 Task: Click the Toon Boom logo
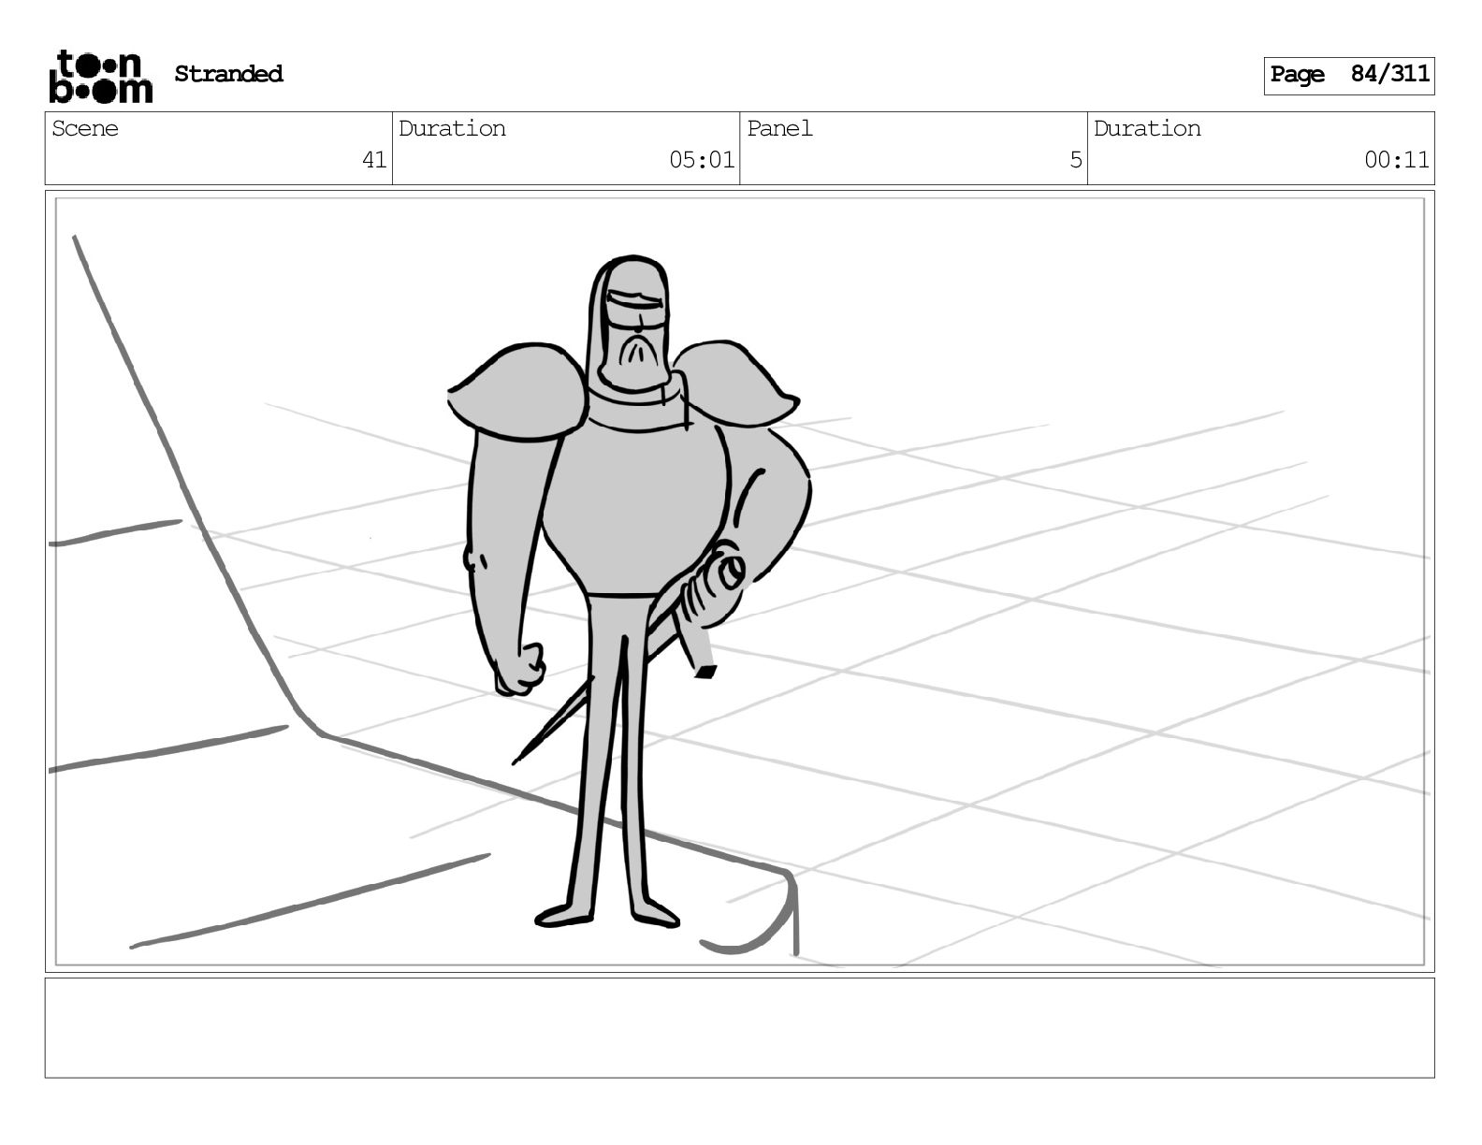point(100,76)
